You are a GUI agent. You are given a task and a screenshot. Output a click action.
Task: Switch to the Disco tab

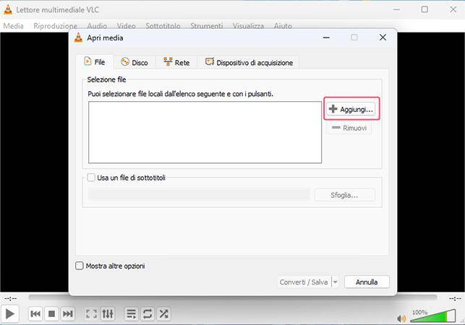(135, 63)
